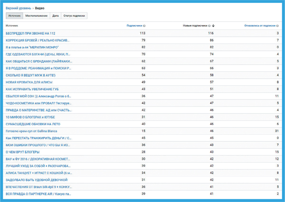The width and height of the screenshot is (285, 202).
Task: Click help icon next to Подписчики column
Action: click(x=144, y=26)
